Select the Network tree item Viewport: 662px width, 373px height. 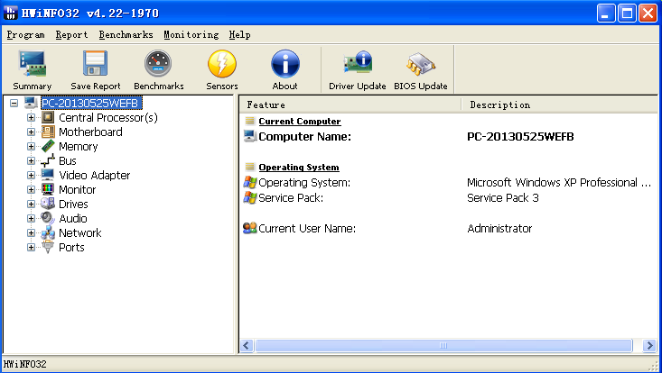[x=79, y=233]
